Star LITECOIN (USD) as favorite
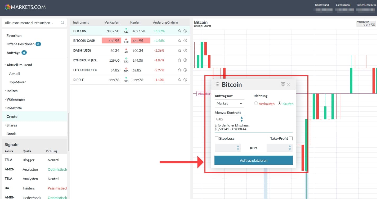Screen dimensions: 377x199 (179, 70)
